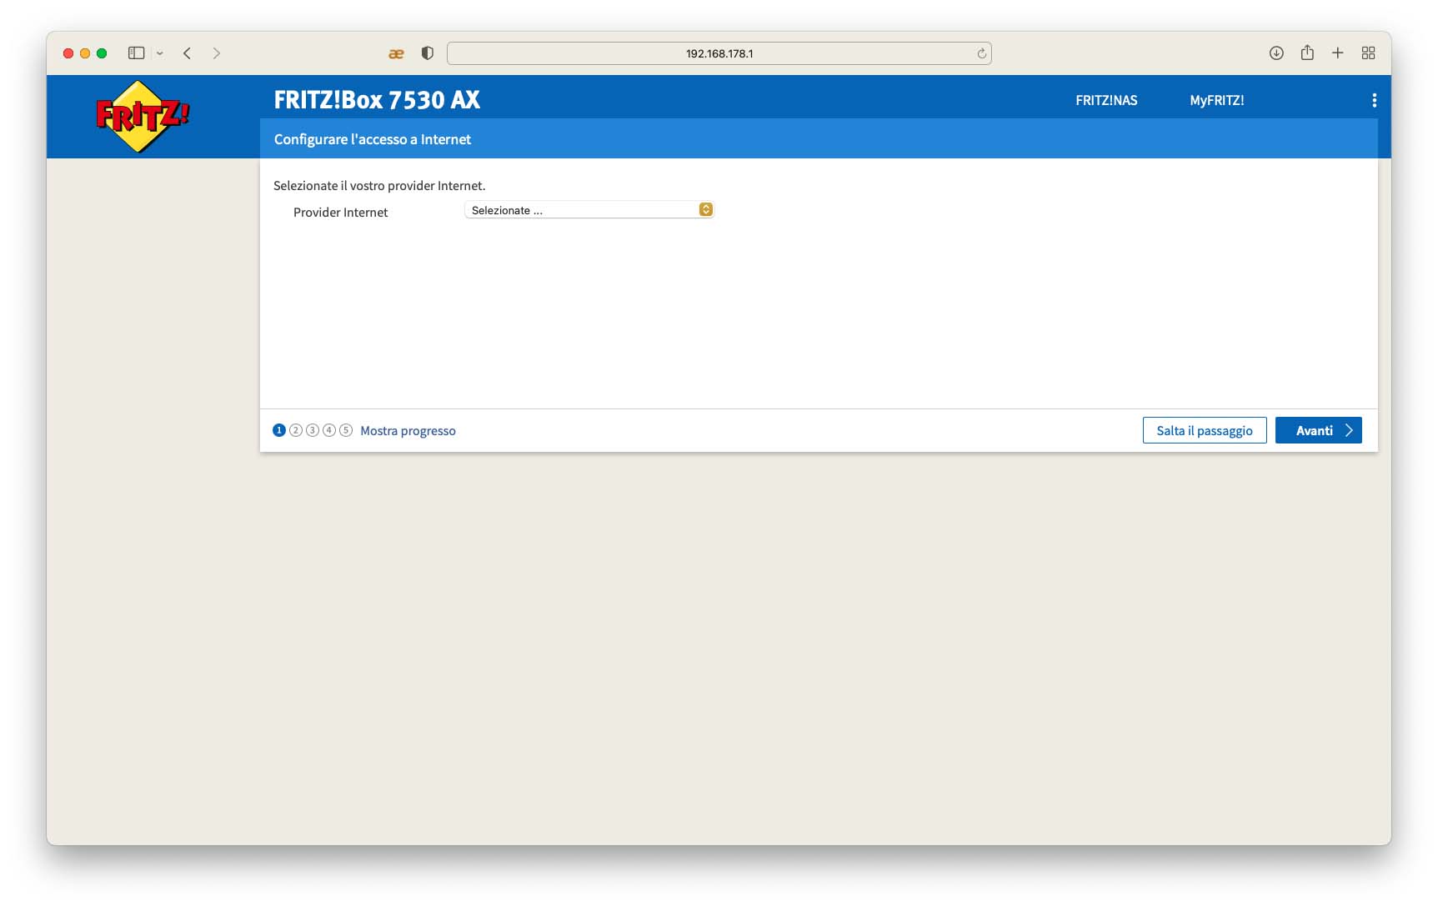Go back to the previous page
Viewport: 1438px width, 907px height.
[188, 53]
